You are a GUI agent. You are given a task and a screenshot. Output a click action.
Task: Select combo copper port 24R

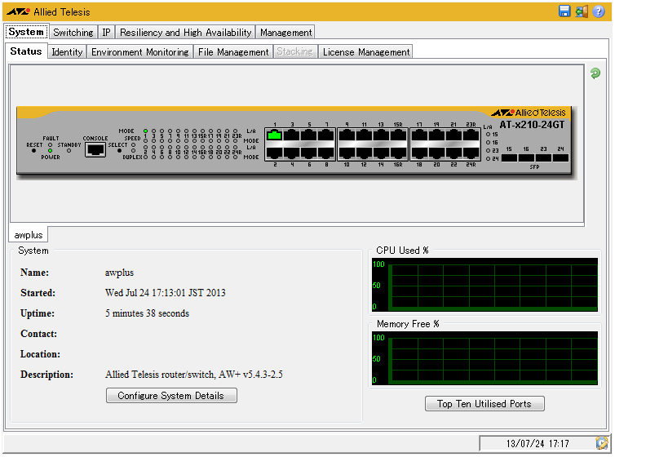pyautogui.click(x=471, y=153)
